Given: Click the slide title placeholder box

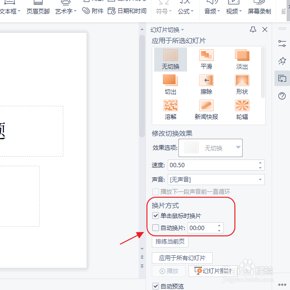Looking at the screenshot, I should (31, 131).
